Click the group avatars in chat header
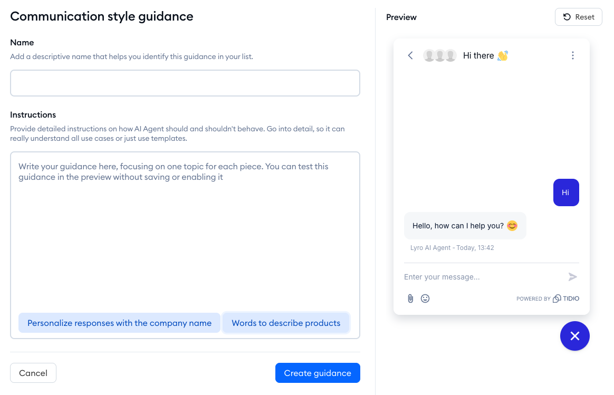The height and width of the screenshot is (395, 614). pyautogui.click(x=439, y=55)
